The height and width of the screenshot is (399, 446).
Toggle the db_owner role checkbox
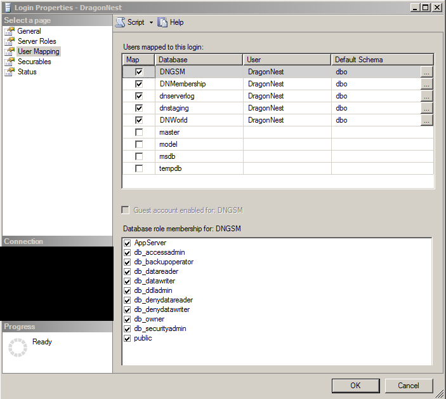click(x=127, y=320)
